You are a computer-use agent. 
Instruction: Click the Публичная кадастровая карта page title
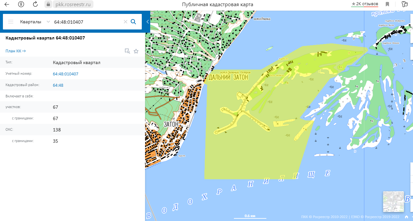218,4
